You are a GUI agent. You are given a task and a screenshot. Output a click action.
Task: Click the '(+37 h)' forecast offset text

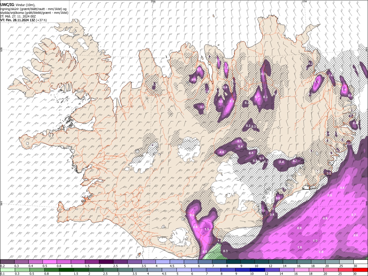(x=41, y=20)
